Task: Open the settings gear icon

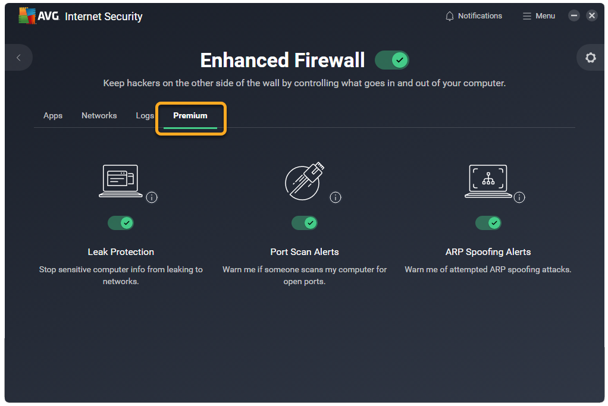Action: 591,58
